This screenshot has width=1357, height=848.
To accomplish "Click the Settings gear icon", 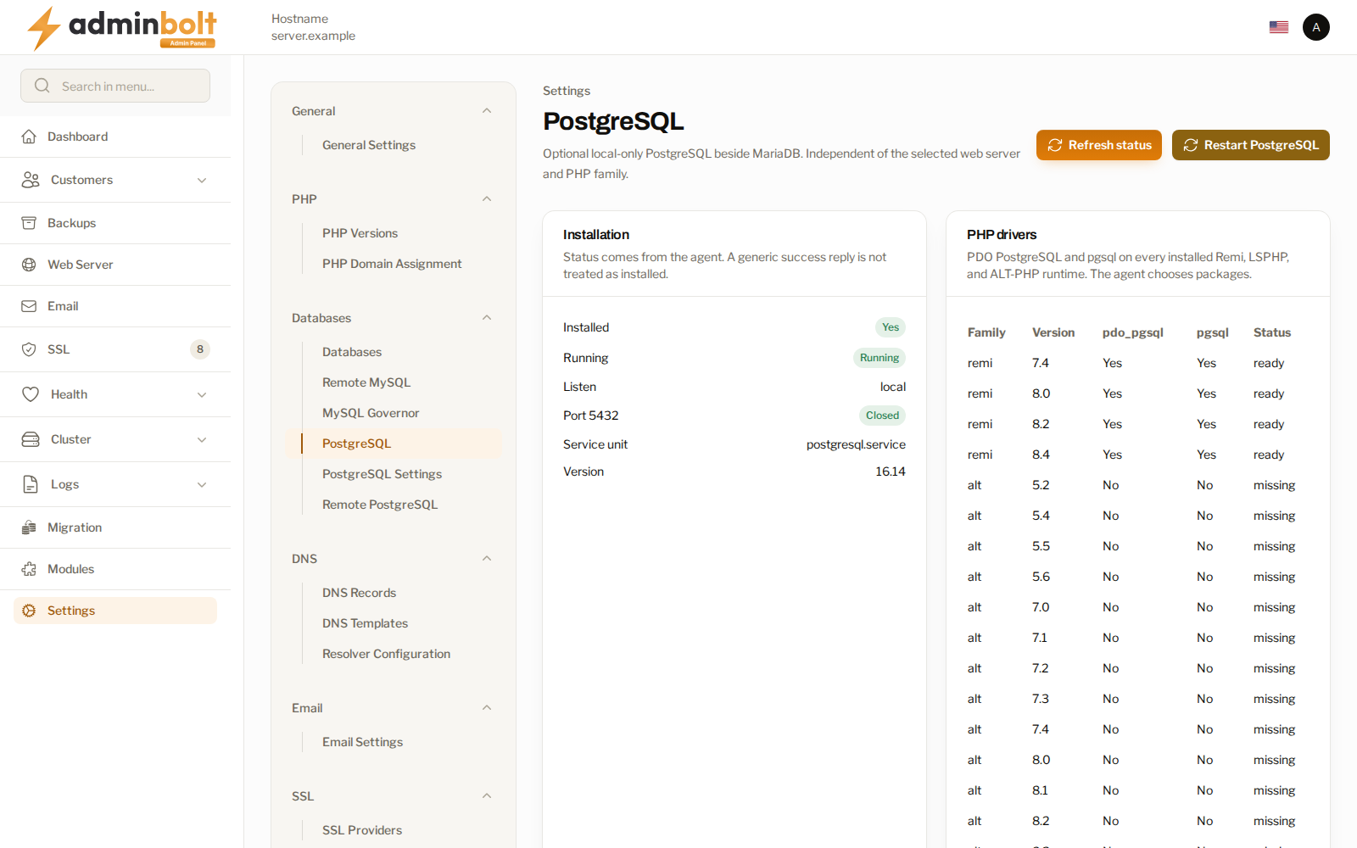I will tap(29, 611).
